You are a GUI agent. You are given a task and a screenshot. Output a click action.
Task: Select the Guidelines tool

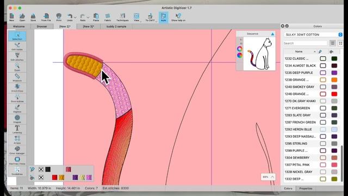(17, 171)
